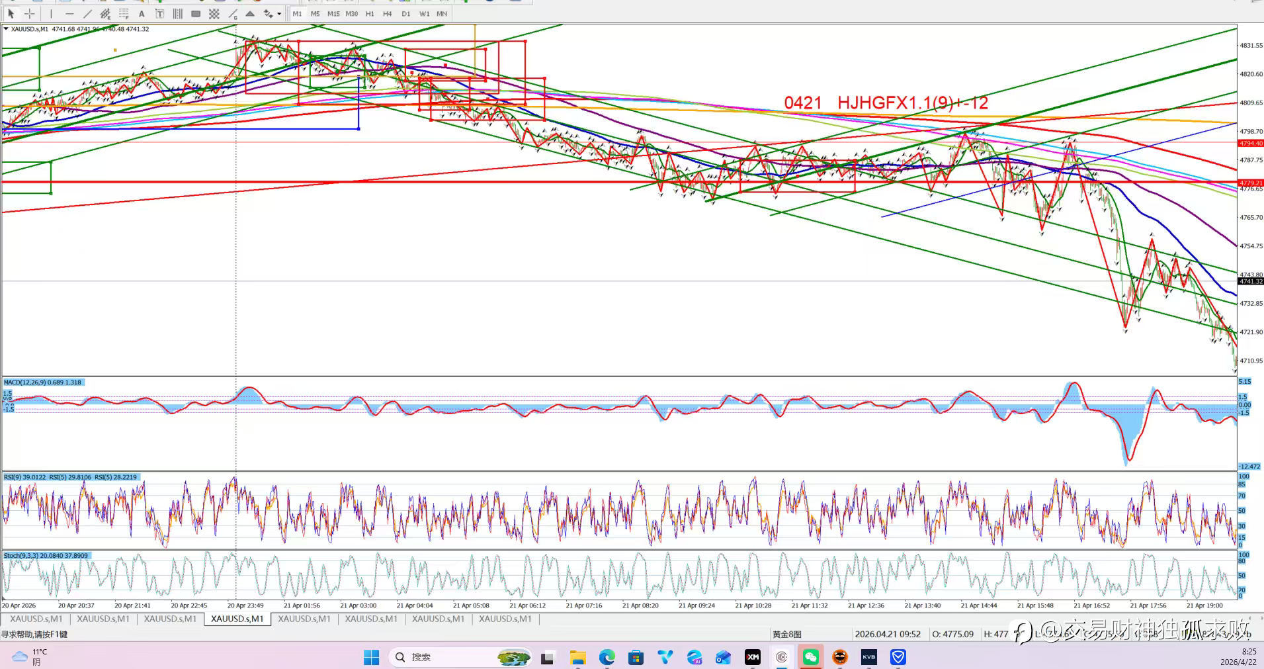Enable the D1 daily timeframe
Screen dimensions: 1264x669
pos(405,14)
